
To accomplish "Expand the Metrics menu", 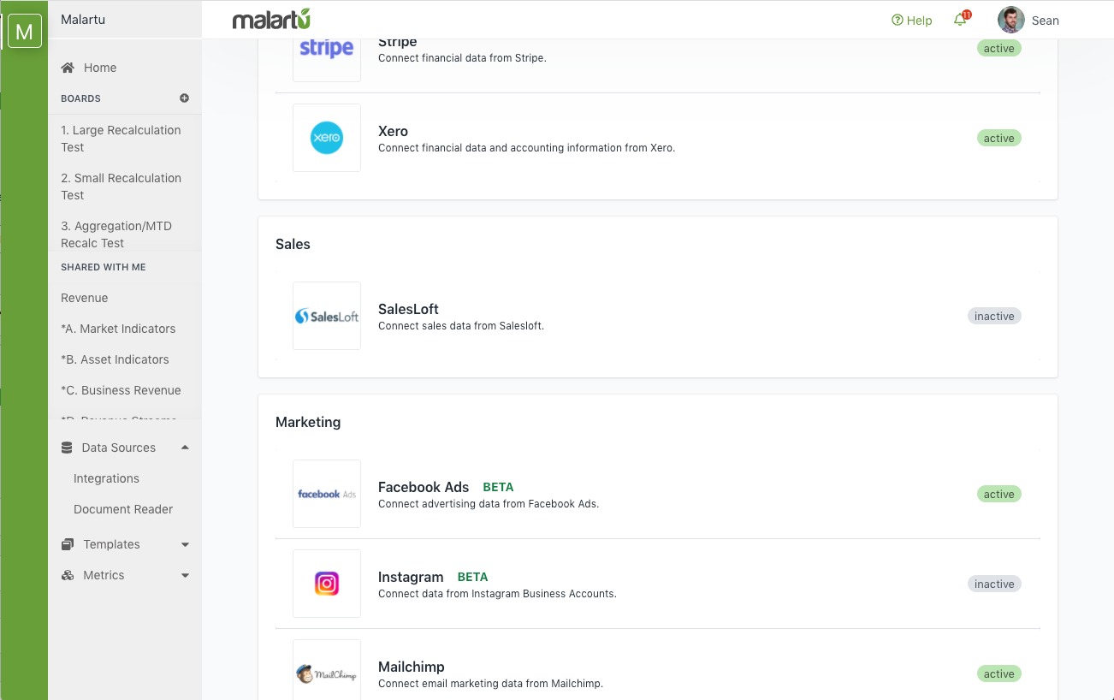I will [x=185, y=575].
